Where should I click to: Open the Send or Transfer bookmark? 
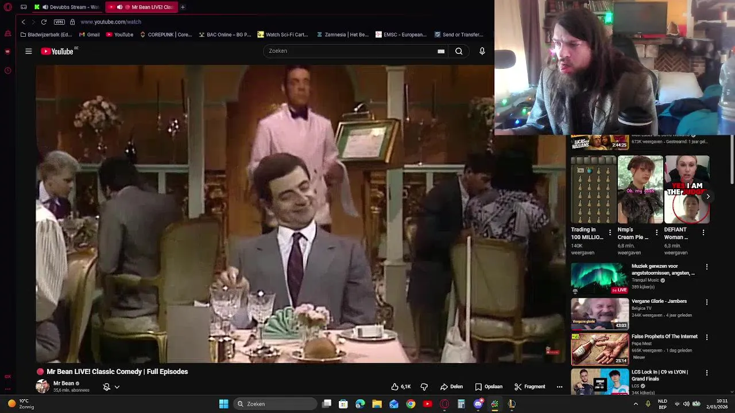[x=459, y=34]
